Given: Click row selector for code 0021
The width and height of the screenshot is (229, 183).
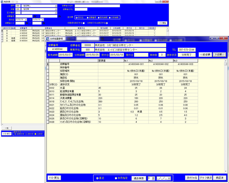Looking at the screenshot, I should 48,105.
